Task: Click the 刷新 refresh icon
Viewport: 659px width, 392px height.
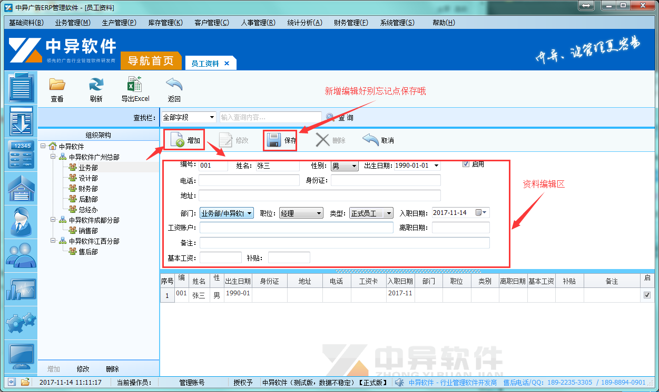Action: pyautogui.click(x=96, y=85)
